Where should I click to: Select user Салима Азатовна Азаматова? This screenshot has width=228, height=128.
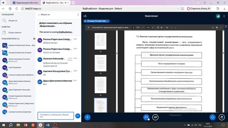[x=19, y=112]
